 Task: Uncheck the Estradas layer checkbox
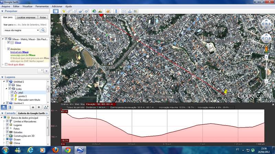tap(8, 132)
